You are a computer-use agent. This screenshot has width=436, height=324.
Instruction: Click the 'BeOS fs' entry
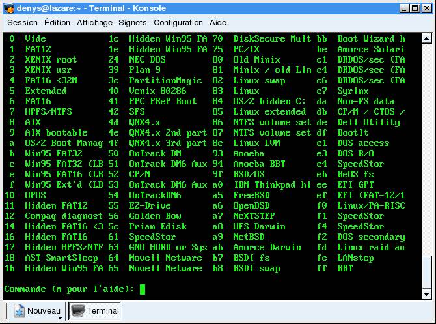(x=355, y=175)
